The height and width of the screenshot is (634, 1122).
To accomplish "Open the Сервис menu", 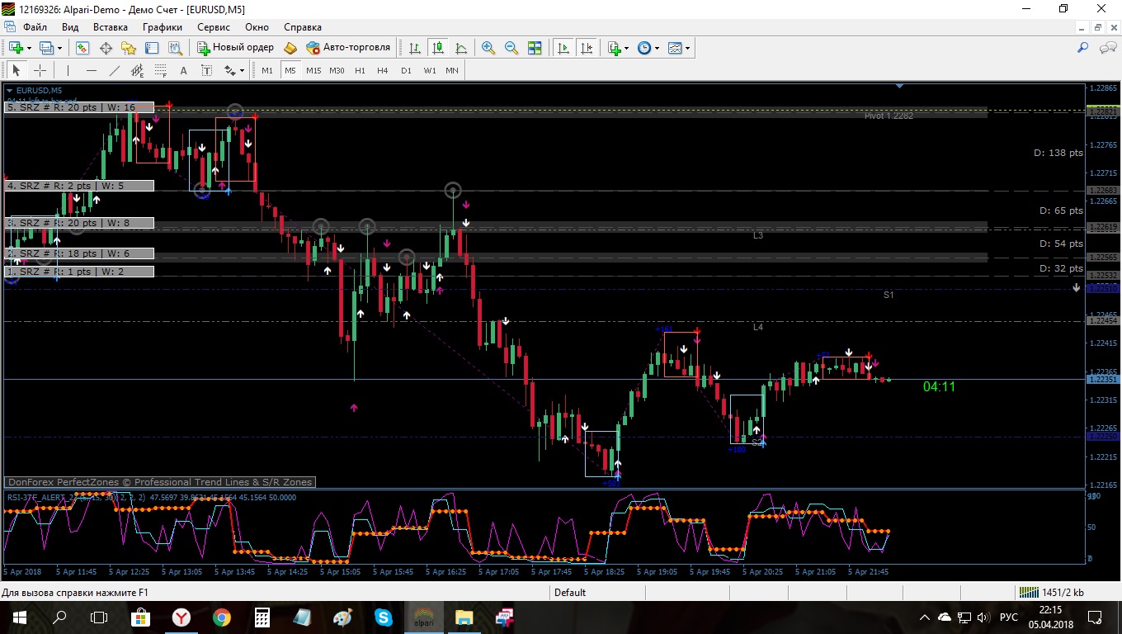I will (x=214, y=27).
